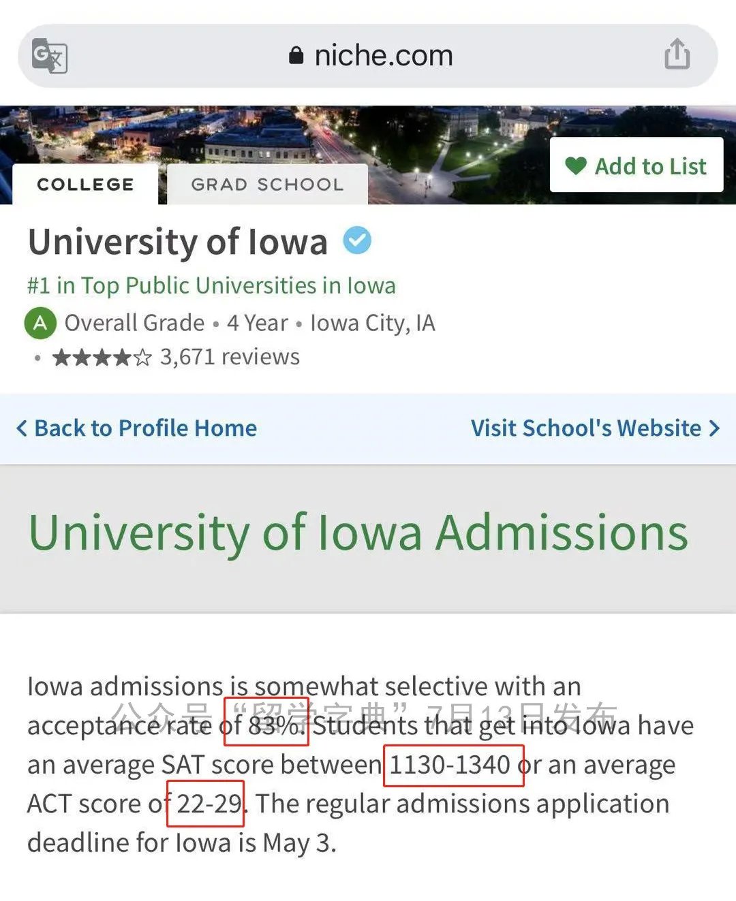Switch to the COLLEGE tab
The image size is (736, 901).
[85, 184]
